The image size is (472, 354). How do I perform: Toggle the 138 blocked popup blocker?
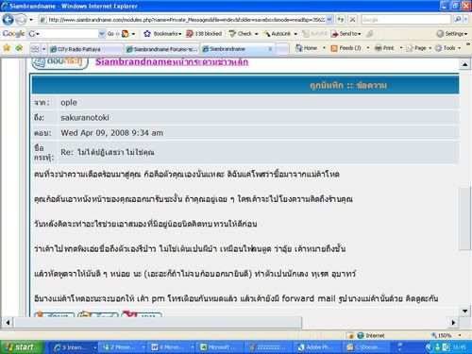coord(204,34)
